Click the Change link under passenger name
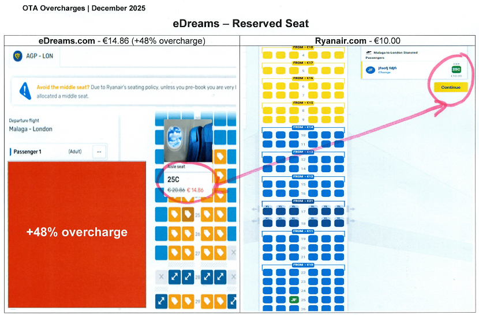Image resolution: width=479 pixels, height=315 pixels. pyautogui.click(x=384, y=73)
